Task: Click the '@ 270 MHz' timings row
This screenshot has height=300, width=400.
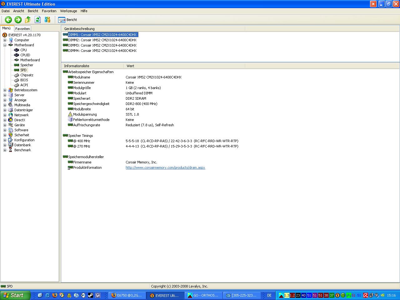Action: pos(153,146)
